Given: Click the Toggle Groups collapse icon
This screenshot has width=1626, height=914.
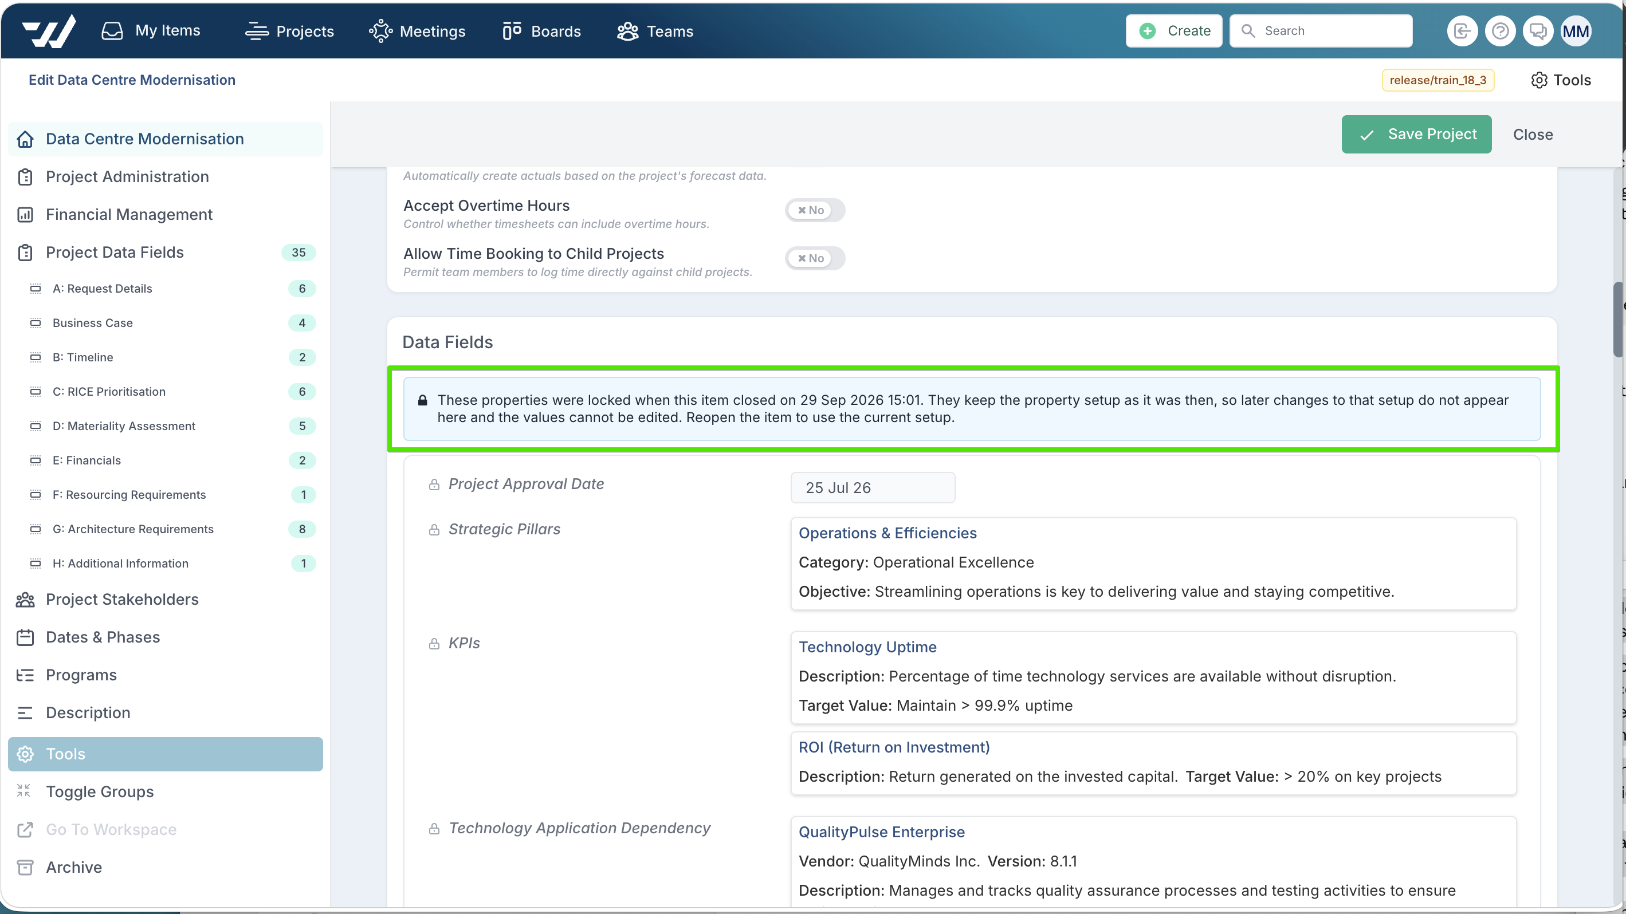Looking at the screenshot, I should (24, 791).
